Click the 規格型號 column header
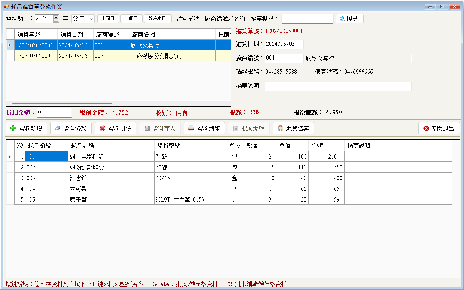Screen dimensions: 464x290 [190, 146]
